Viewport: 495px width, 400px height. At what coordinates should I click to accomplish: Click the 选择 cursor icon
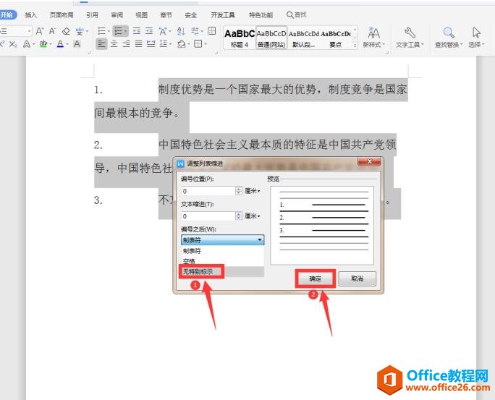tap(475, 33)
